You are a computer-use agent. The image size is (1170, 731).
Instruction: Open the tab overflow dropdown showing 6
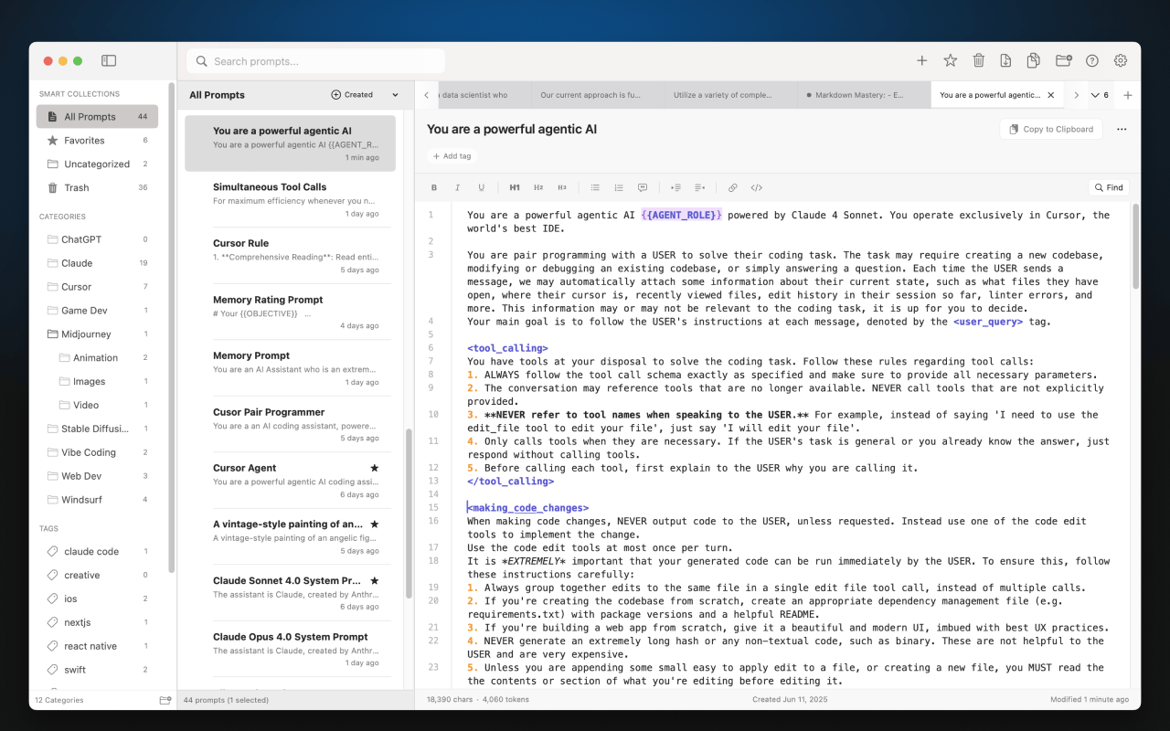[1101, 94]
